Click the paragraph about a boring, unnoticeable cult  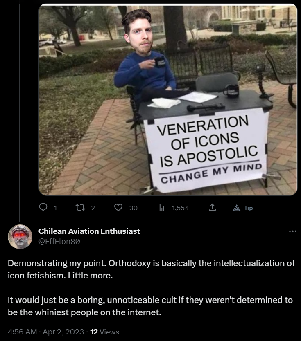(x=150, y=306)
